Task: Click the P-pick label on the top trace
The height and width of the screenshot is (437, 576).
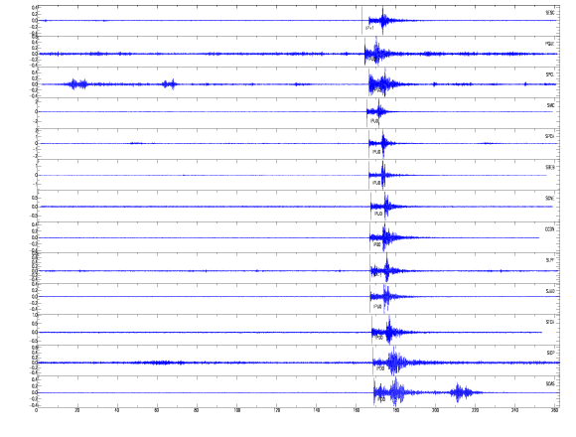Action: [369, 28]
